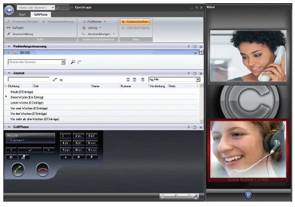Viewport: 295px width, 207px height.
Task: Click the softphone green checkmark key
Action: pyautogui.click(x=30, y=150)
